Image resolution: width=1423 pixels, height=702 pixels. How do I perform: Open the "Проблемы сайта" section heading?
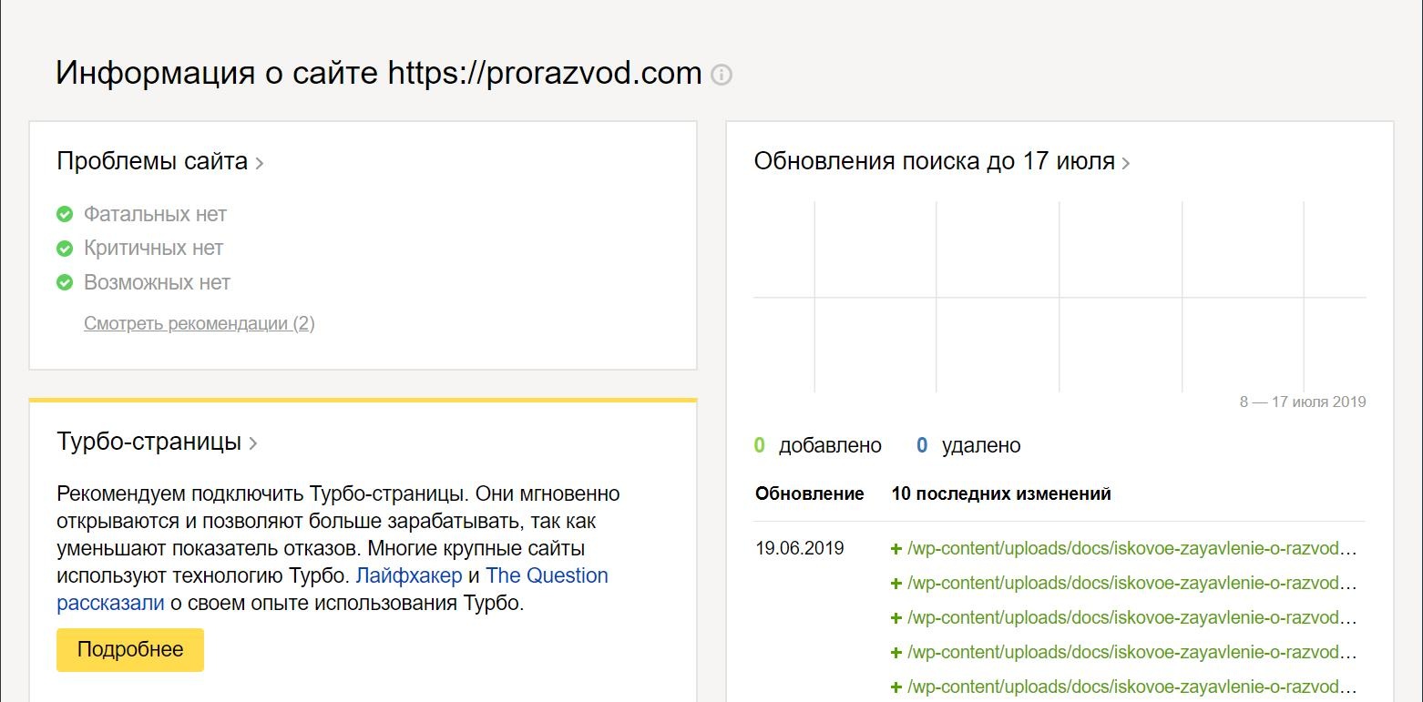coord(152,162)
